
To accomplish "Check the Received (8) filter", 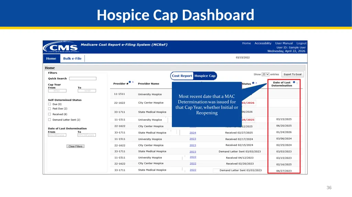I will coord(49,114).
